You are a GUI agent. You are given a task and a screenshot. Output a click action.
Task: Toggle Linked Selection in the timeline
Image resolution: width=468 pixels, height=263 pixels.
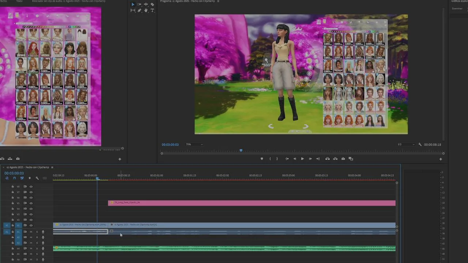pos(22,178)
